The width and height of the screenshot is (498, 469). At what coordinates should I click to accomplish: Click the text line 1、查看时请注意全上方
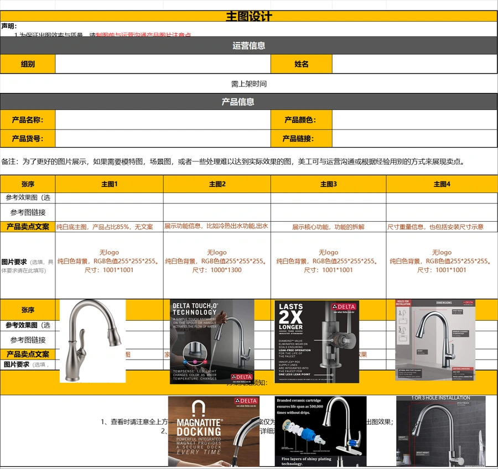(x=134, y=421)
